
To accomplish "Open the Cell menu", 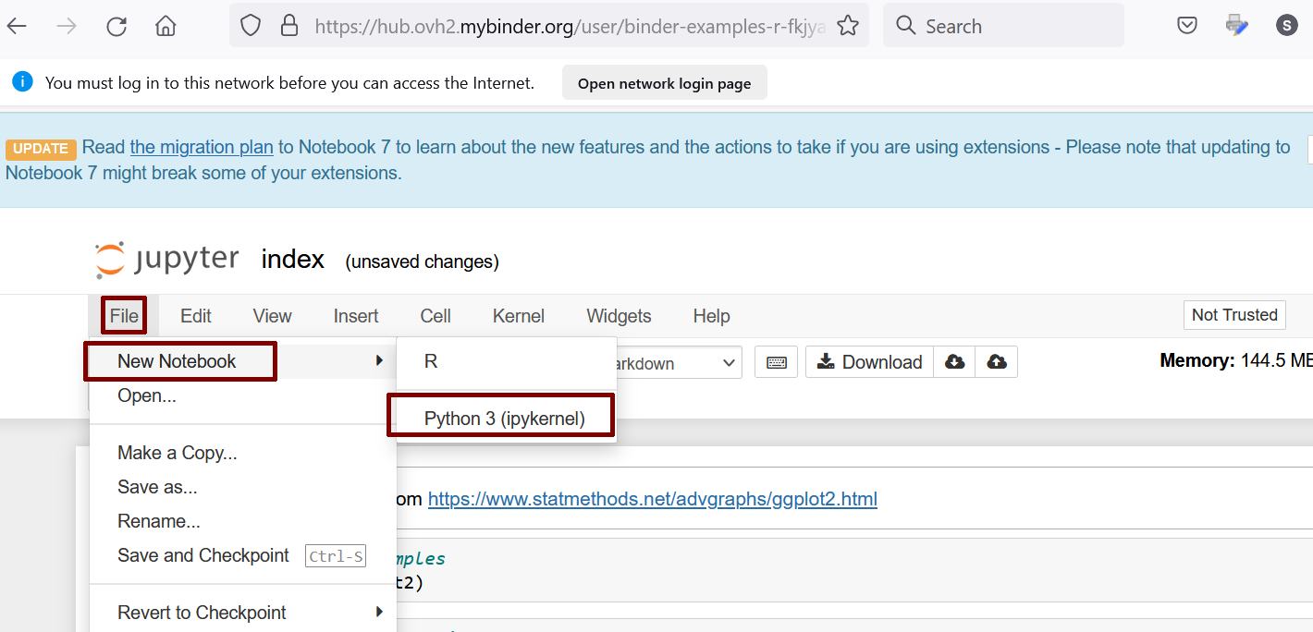I will click(436, 316).
